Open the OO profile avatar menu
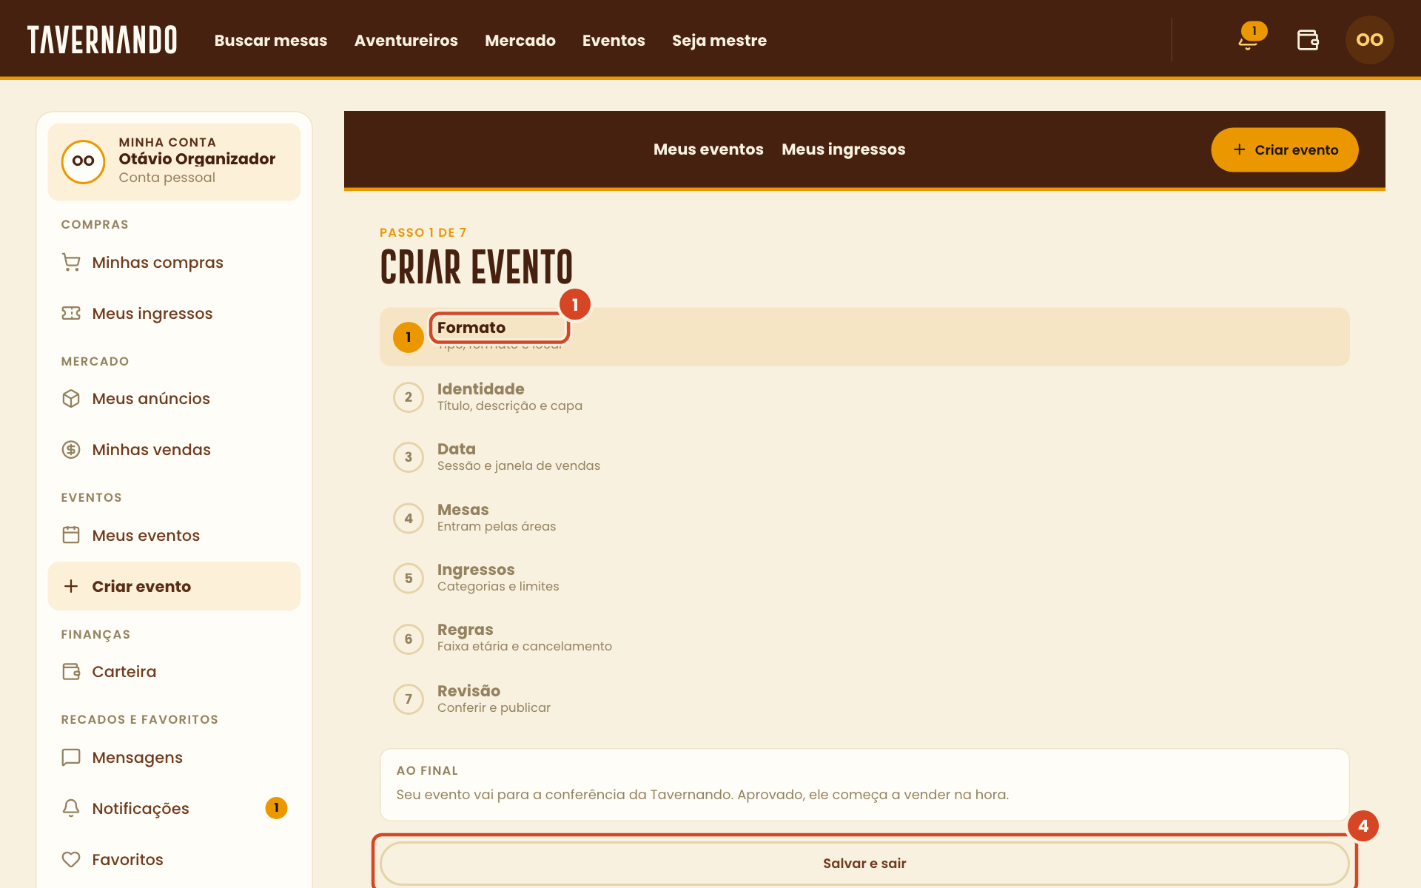The height and width of the screenshot is (888, 1421). 1369,40
